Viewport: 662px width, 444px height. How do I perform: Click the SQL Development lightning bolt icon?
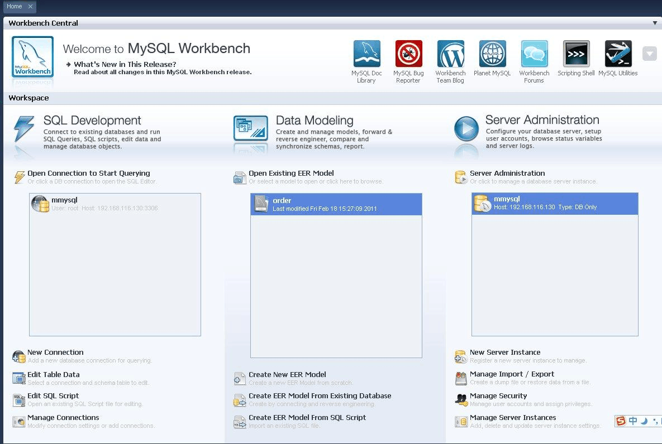pyautogui.click(x=23, y=129)
